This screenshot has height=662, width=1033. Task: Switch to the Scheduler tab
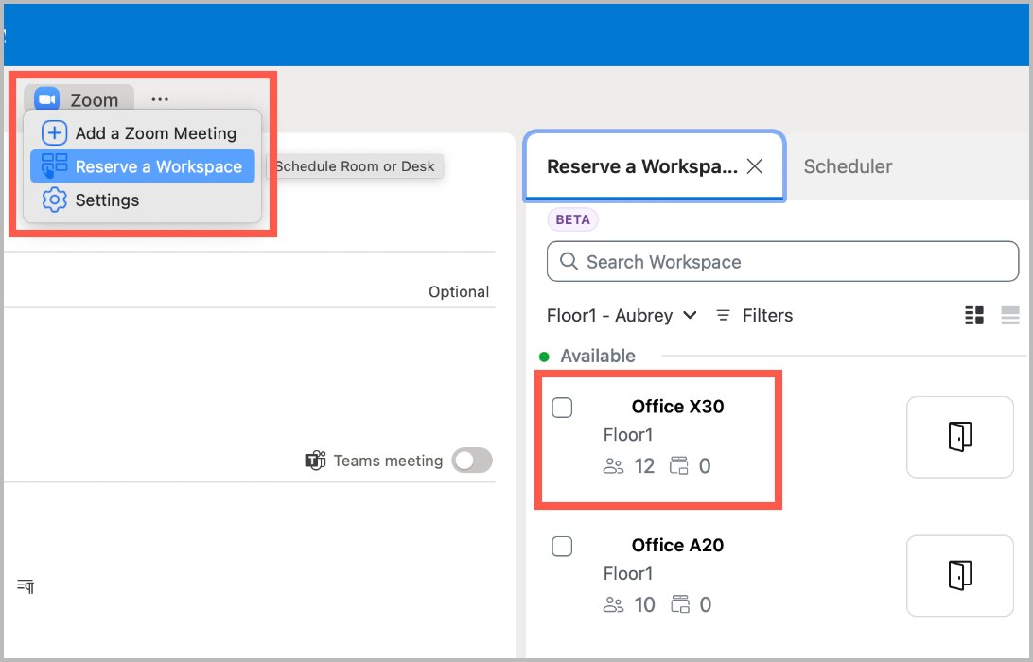tap(848, 166)
